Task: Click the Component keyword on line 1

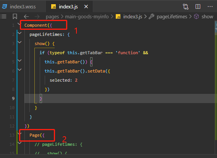Action: click(36, 25)
